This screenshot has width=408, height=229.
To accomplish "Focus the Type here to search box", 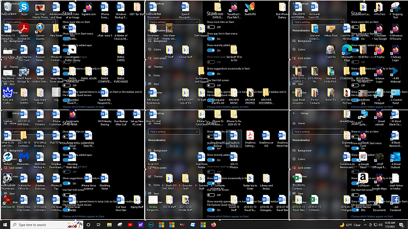I will 47,225.
